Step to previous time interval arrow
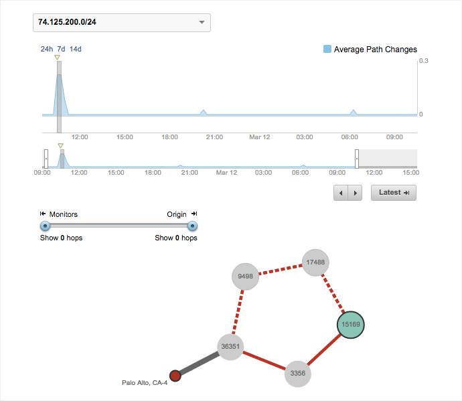Viewport: 462px width, 401px height. pyautogui.click(x=341, y=193)
